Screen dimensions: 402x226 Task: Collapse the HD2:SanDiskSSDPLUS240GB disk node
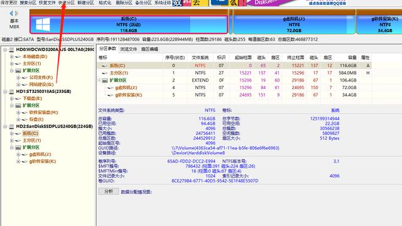[5, 126]
